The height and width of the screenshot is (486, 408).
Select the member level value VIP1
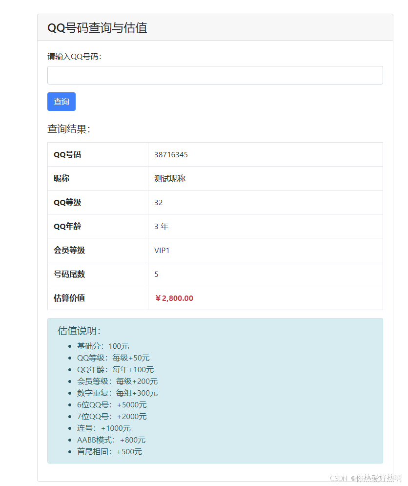click(x=162, y=251)
